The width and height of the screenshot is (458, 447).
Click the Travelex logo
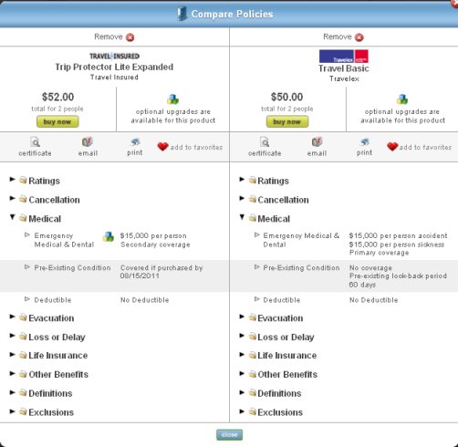click(344, 57)
